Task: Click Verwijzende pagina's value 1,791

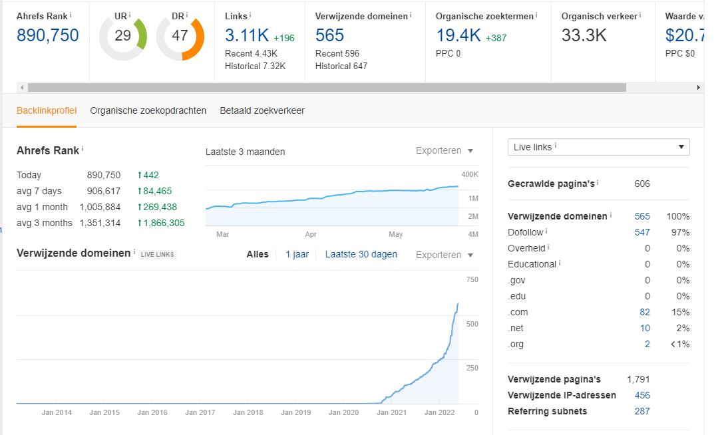Action: (x=638, y=379)
